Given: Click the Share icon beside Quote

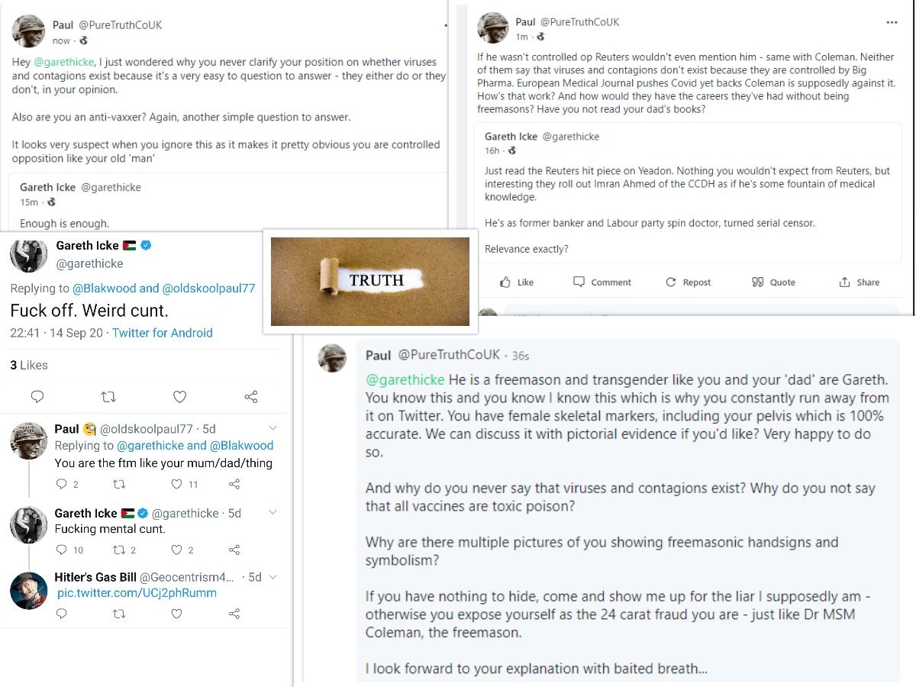Looking at the screenshot, I should tap(844, 282).
